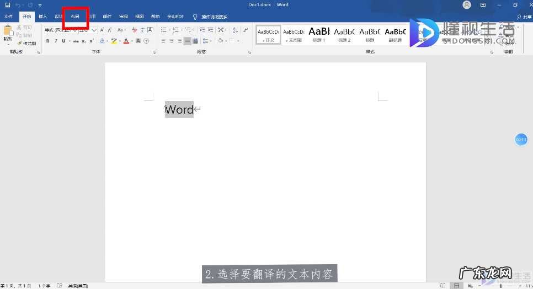Open the 帮助 ribbon tab
This screenshot has width=533, height=289.
[156, 17]
